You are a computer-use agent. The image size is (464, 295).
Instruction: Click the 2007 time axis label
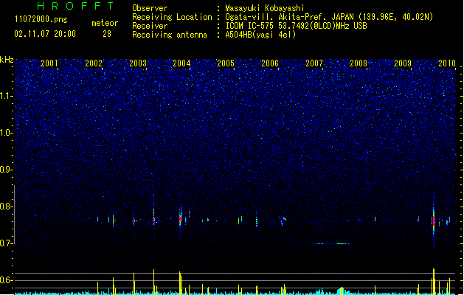coord(314,63)
